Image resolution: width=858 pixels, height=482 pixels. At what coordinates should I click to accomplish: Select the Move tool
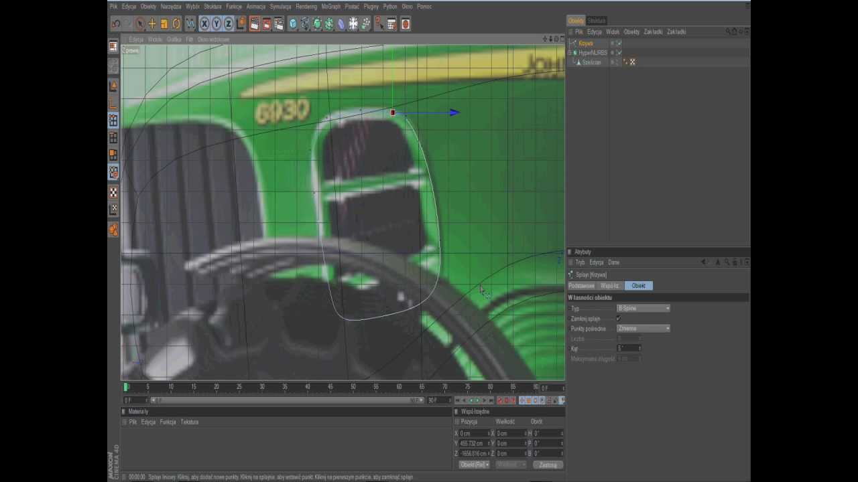point(152,24)
